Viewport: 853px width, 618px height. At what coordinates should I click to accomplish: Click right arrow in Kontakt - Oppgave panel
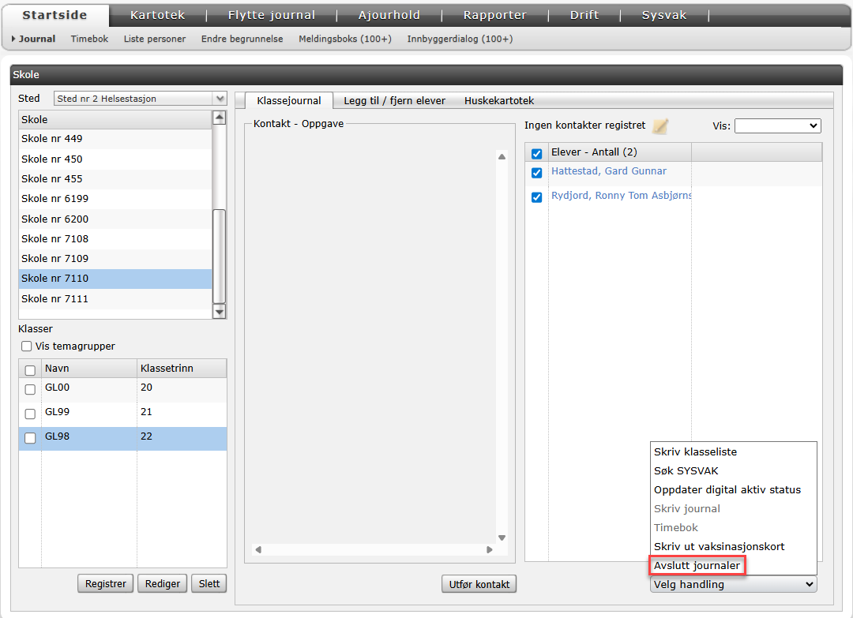coord(490,549)
